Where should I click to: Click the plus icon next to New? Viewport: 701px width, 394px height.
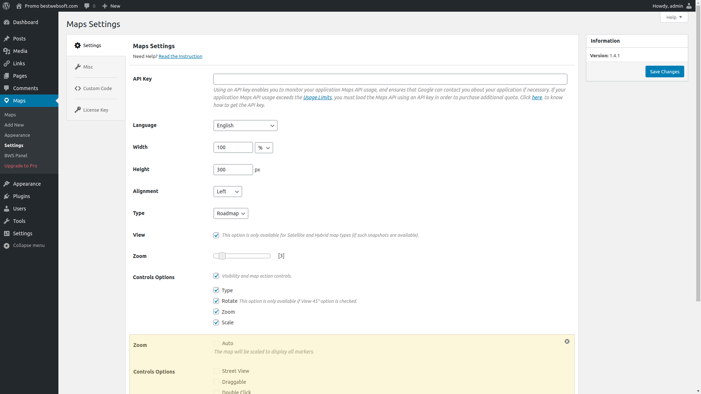105,6
